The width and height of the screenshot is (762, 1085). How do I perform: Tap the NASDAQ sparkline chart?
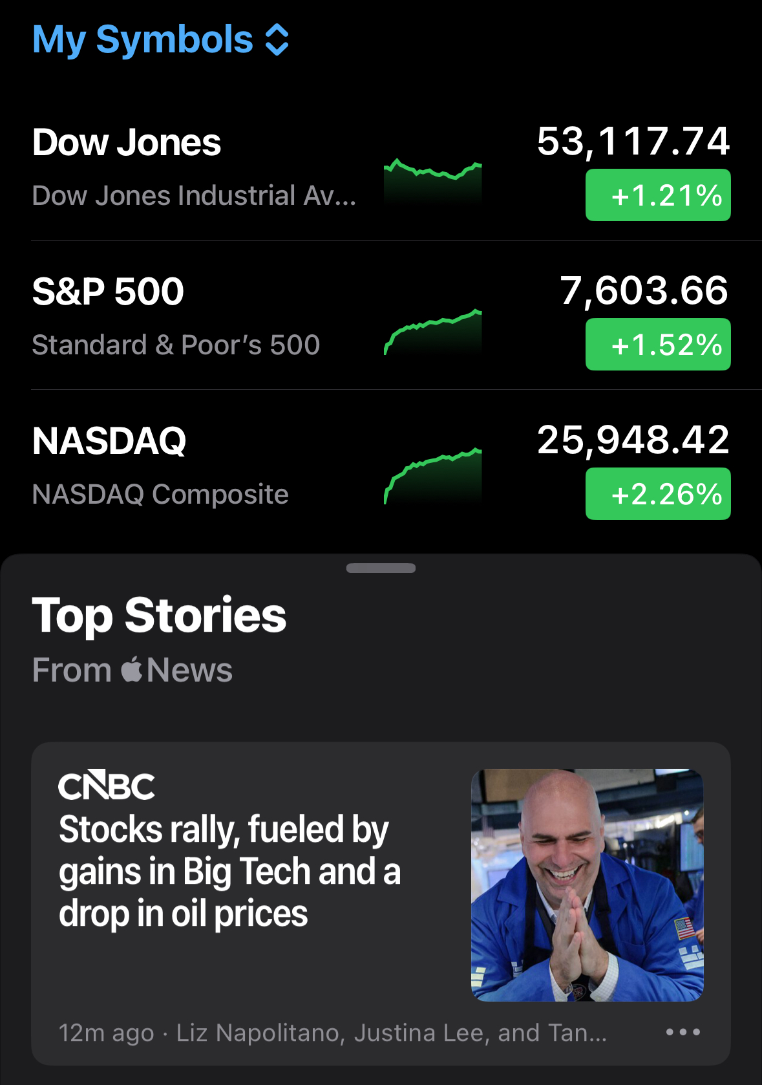(x=432, y=476)
